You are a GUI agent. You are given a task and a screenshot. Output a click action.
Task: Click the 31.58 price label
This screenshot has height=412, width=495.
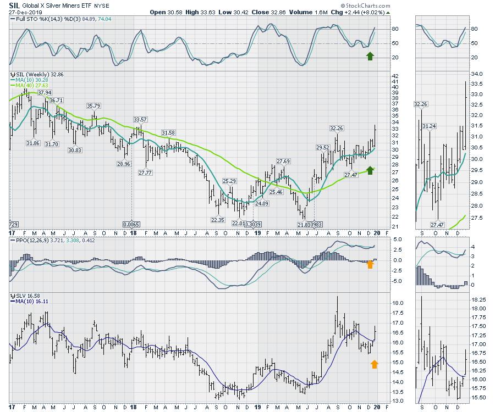[168, 133]
